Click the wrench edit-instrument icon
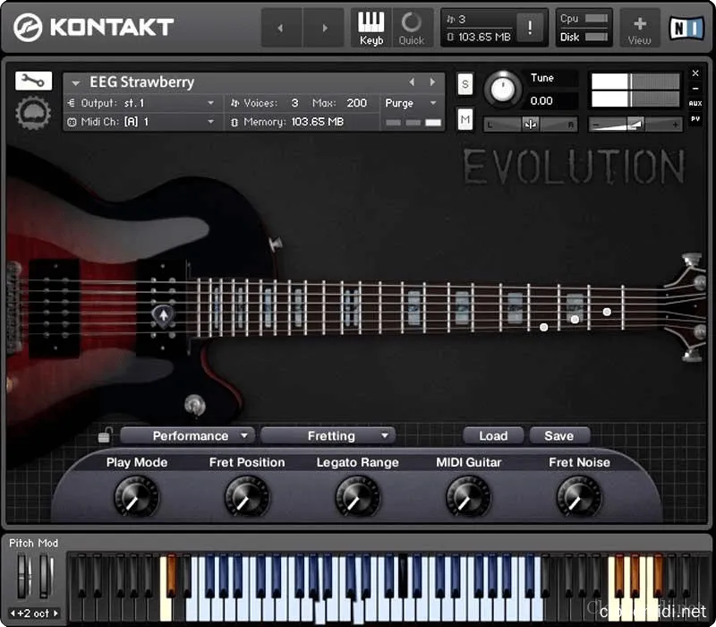Viewport: 716px width, 627px height. coord(33,82)
